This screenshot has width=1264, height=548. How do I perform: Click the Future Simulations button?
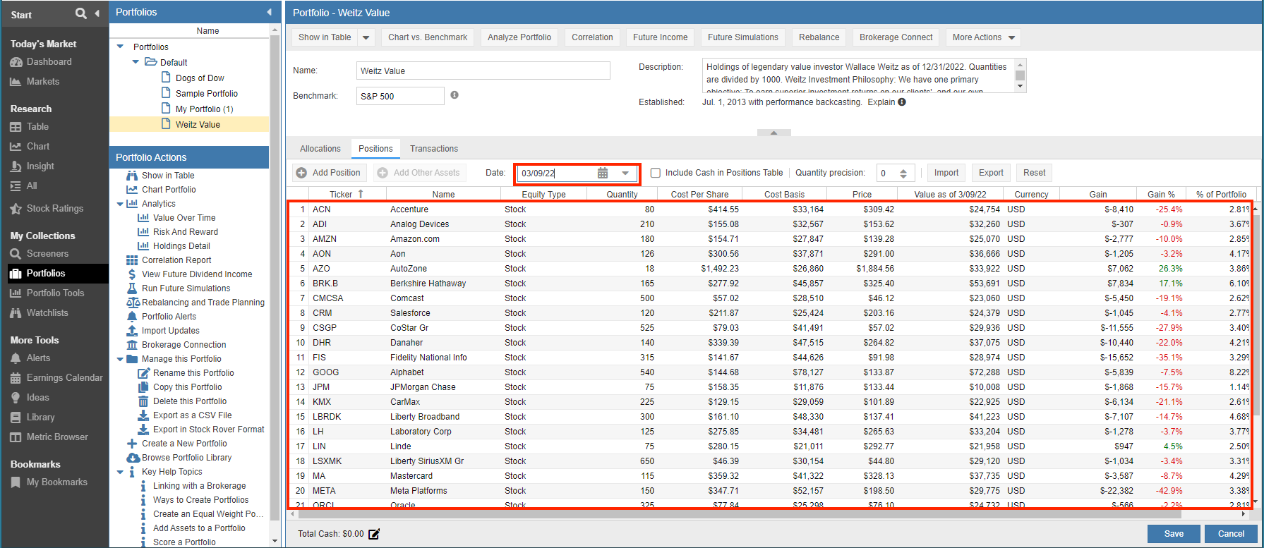point(743,37)
